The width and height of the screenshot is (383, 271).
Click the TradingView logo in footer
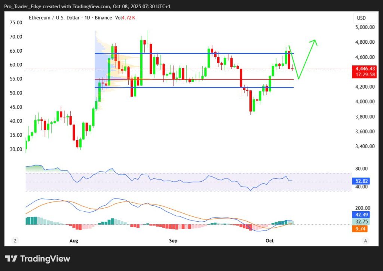pyautogui.click(x=37, y=259)
